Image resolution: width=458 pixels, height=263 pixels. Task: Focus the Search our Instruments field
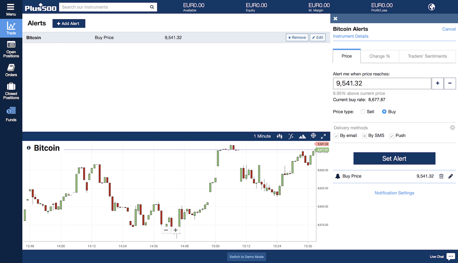pos(104,7)
